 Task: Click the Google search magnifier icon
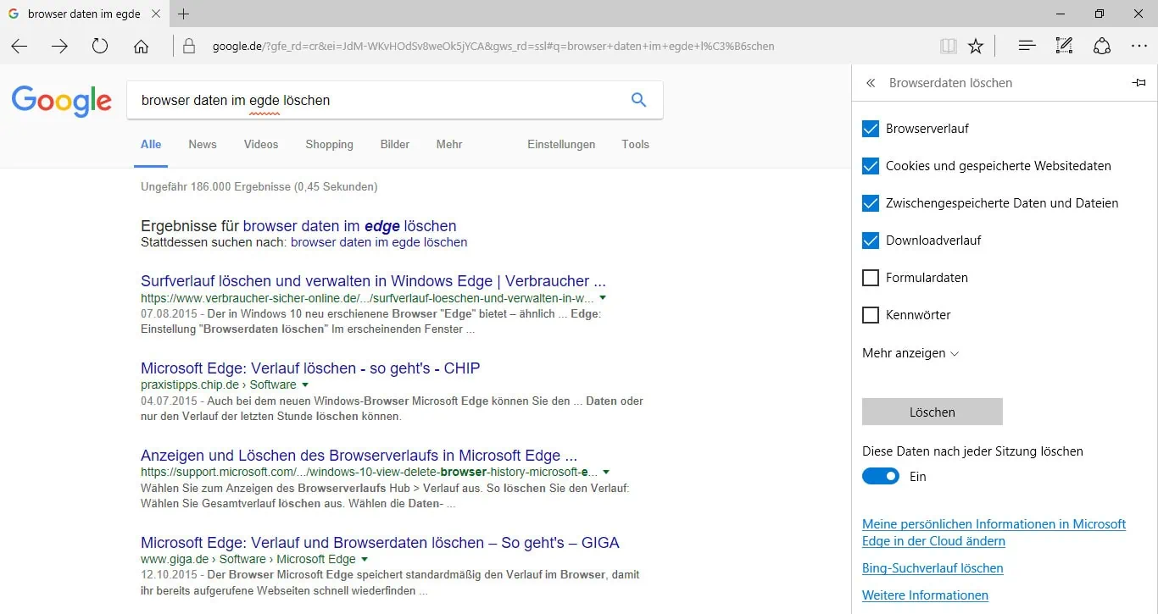pos(639,100)
